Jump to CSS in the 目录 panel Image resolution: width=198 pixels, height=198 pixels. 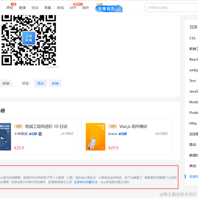click(x=192, y=38)
